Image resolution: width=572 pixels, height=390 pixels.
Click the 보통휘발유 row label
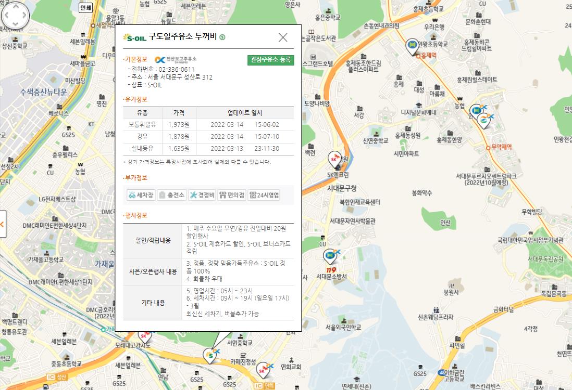coord(142,124)
